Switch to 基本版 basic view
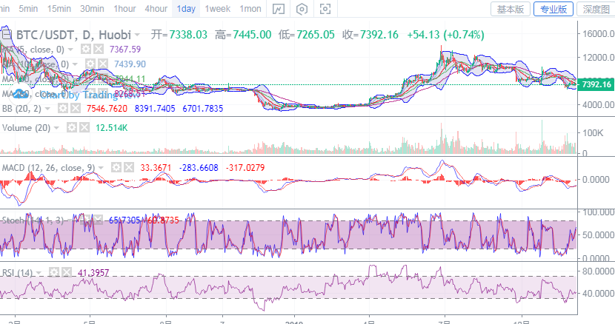The image size is (615, 324). 511,10
